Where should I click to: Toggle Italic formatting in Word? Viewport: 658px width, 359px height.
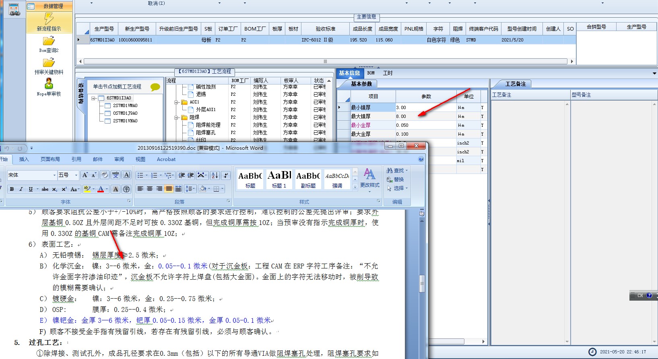[x=21, y=189]
